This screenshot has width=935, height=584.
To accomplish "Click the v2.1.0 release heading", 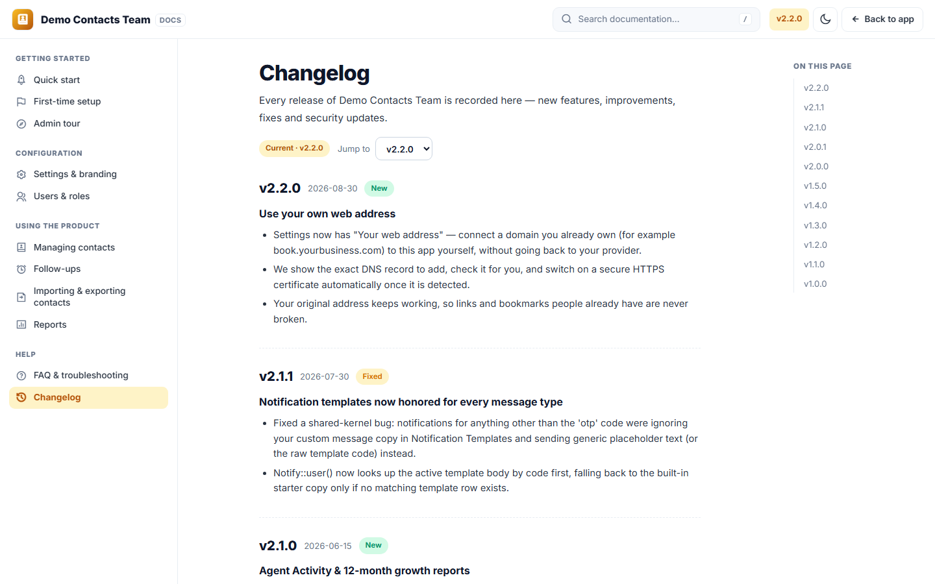I will (x=278, y=546).
